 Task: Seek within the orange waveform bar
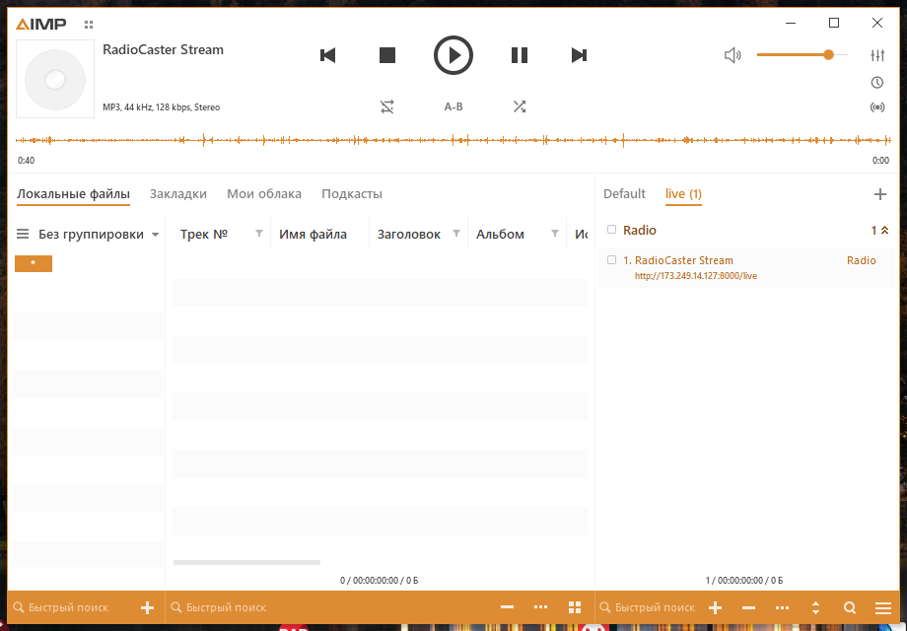(453, 140)
